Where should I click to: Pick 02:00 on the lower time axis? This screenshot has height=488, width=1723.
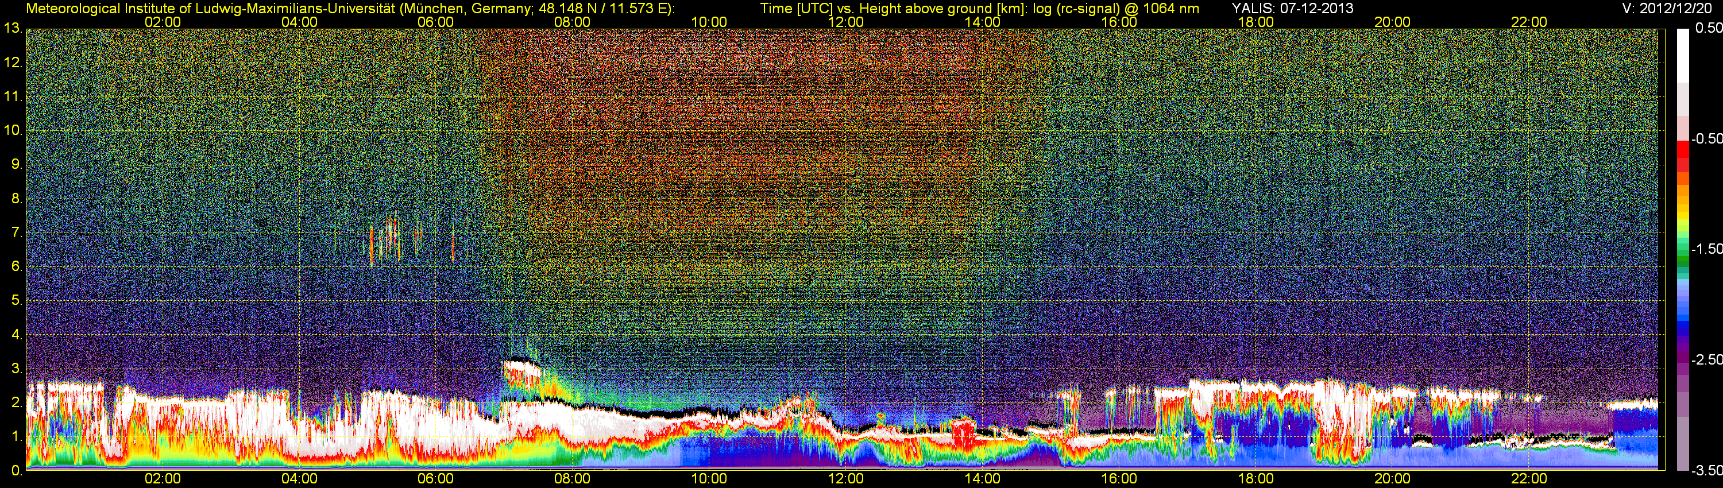pyautogui.click(x=163, y=479)
